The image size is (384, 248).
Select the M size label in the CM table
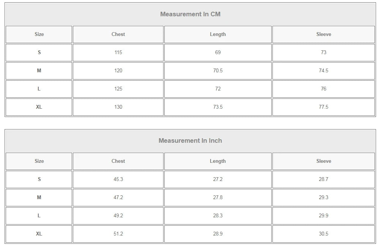39,71
